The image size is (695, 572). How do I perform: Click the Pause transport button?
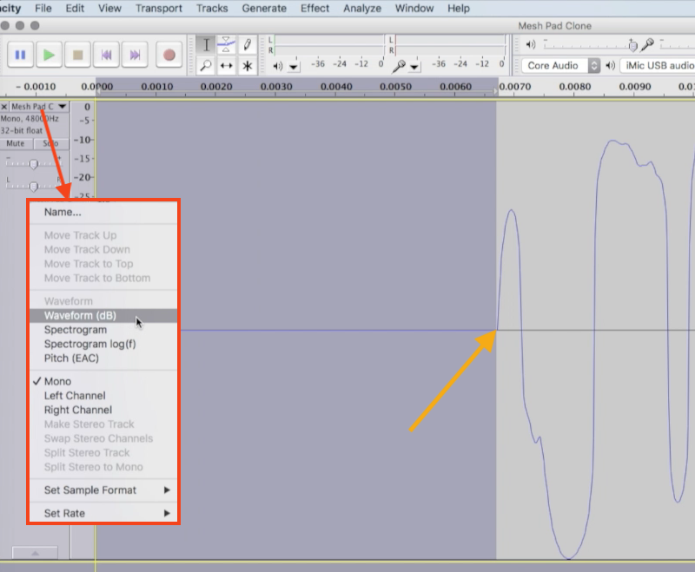pyautogui.click(x=21, y=55)
